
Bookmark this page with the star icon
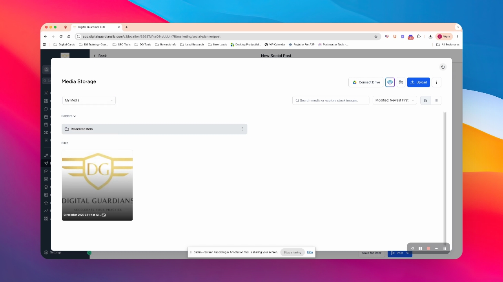(x=376, y=36)
